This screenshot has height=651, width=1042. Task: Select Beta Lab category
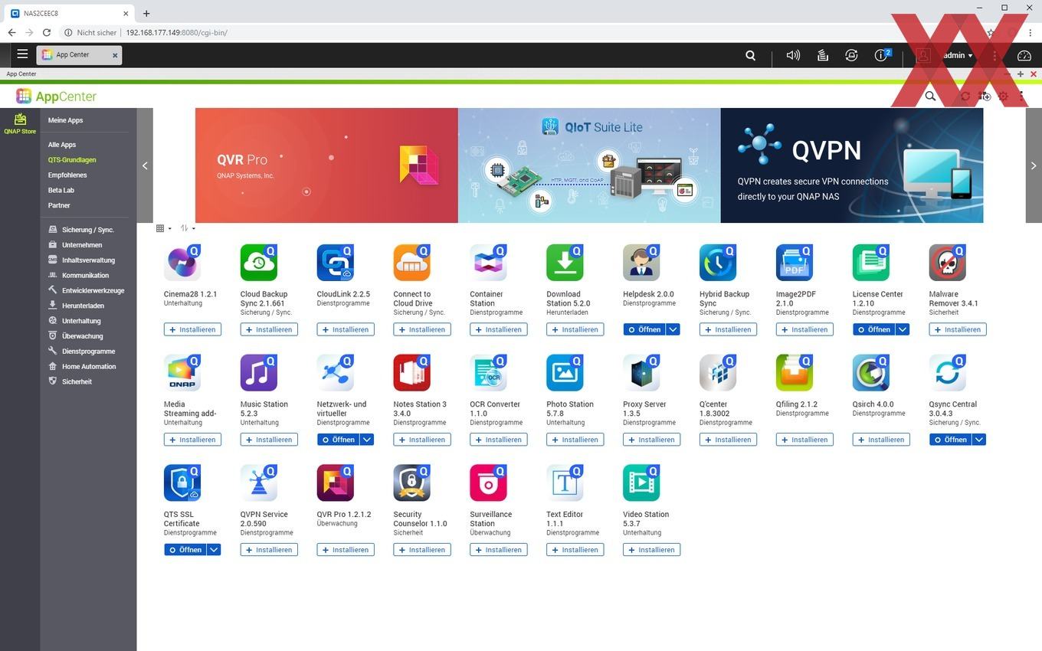click(x=61, y=191)
